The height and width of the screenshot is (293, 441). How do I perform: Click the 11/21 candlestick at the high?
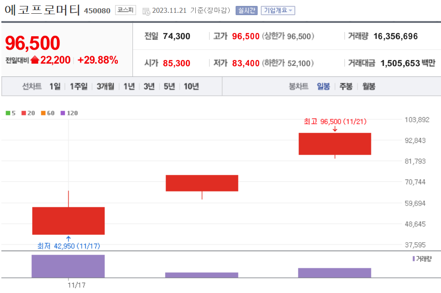coord(335,144)
